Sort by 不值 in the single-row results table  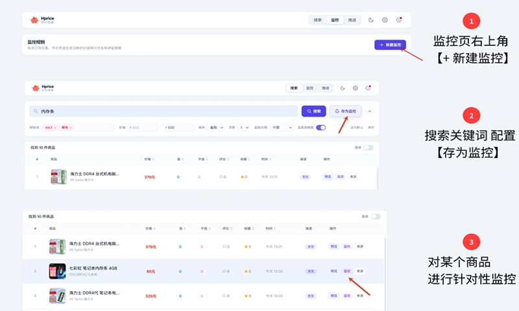(x=202, y=159)
